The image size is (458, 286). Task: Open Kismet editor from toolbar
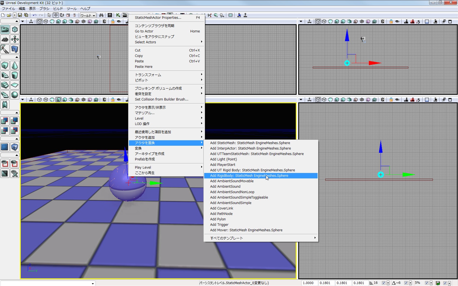[x=118, y=15]
